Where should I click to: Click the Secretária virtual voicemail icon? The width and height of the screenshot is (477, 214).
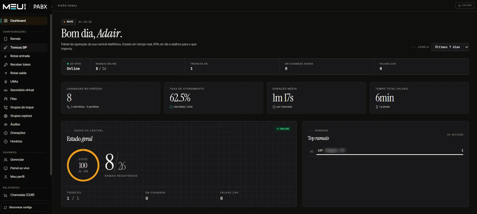(6, 90)
